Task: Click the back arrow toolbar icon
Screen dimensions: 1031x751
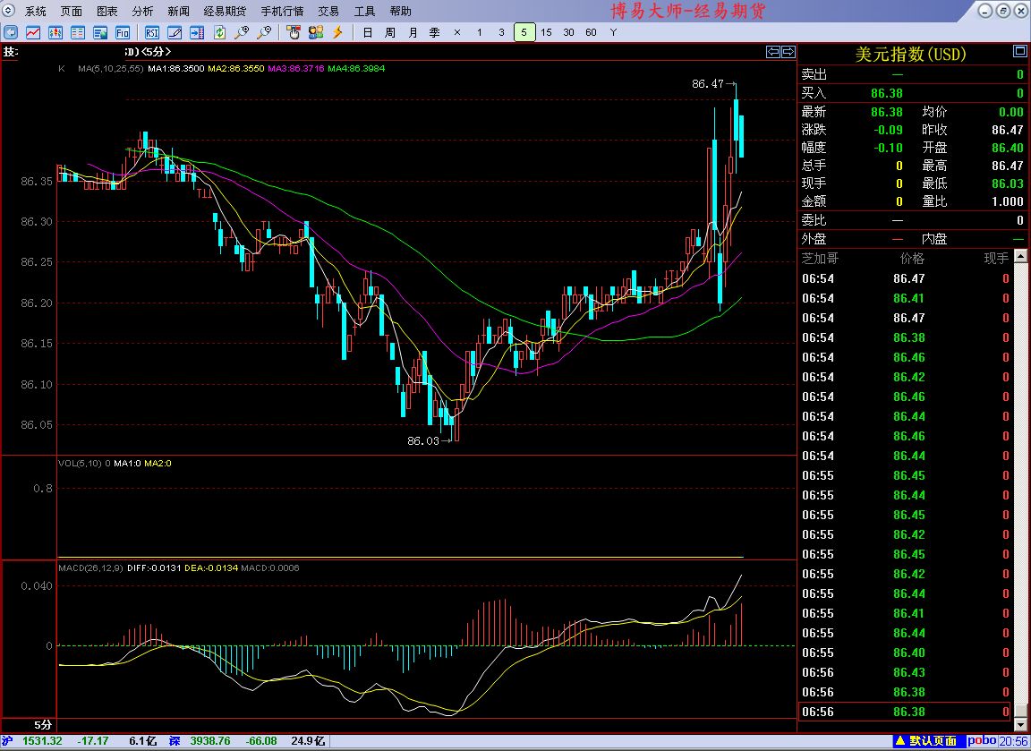Action: click(11, 32)
